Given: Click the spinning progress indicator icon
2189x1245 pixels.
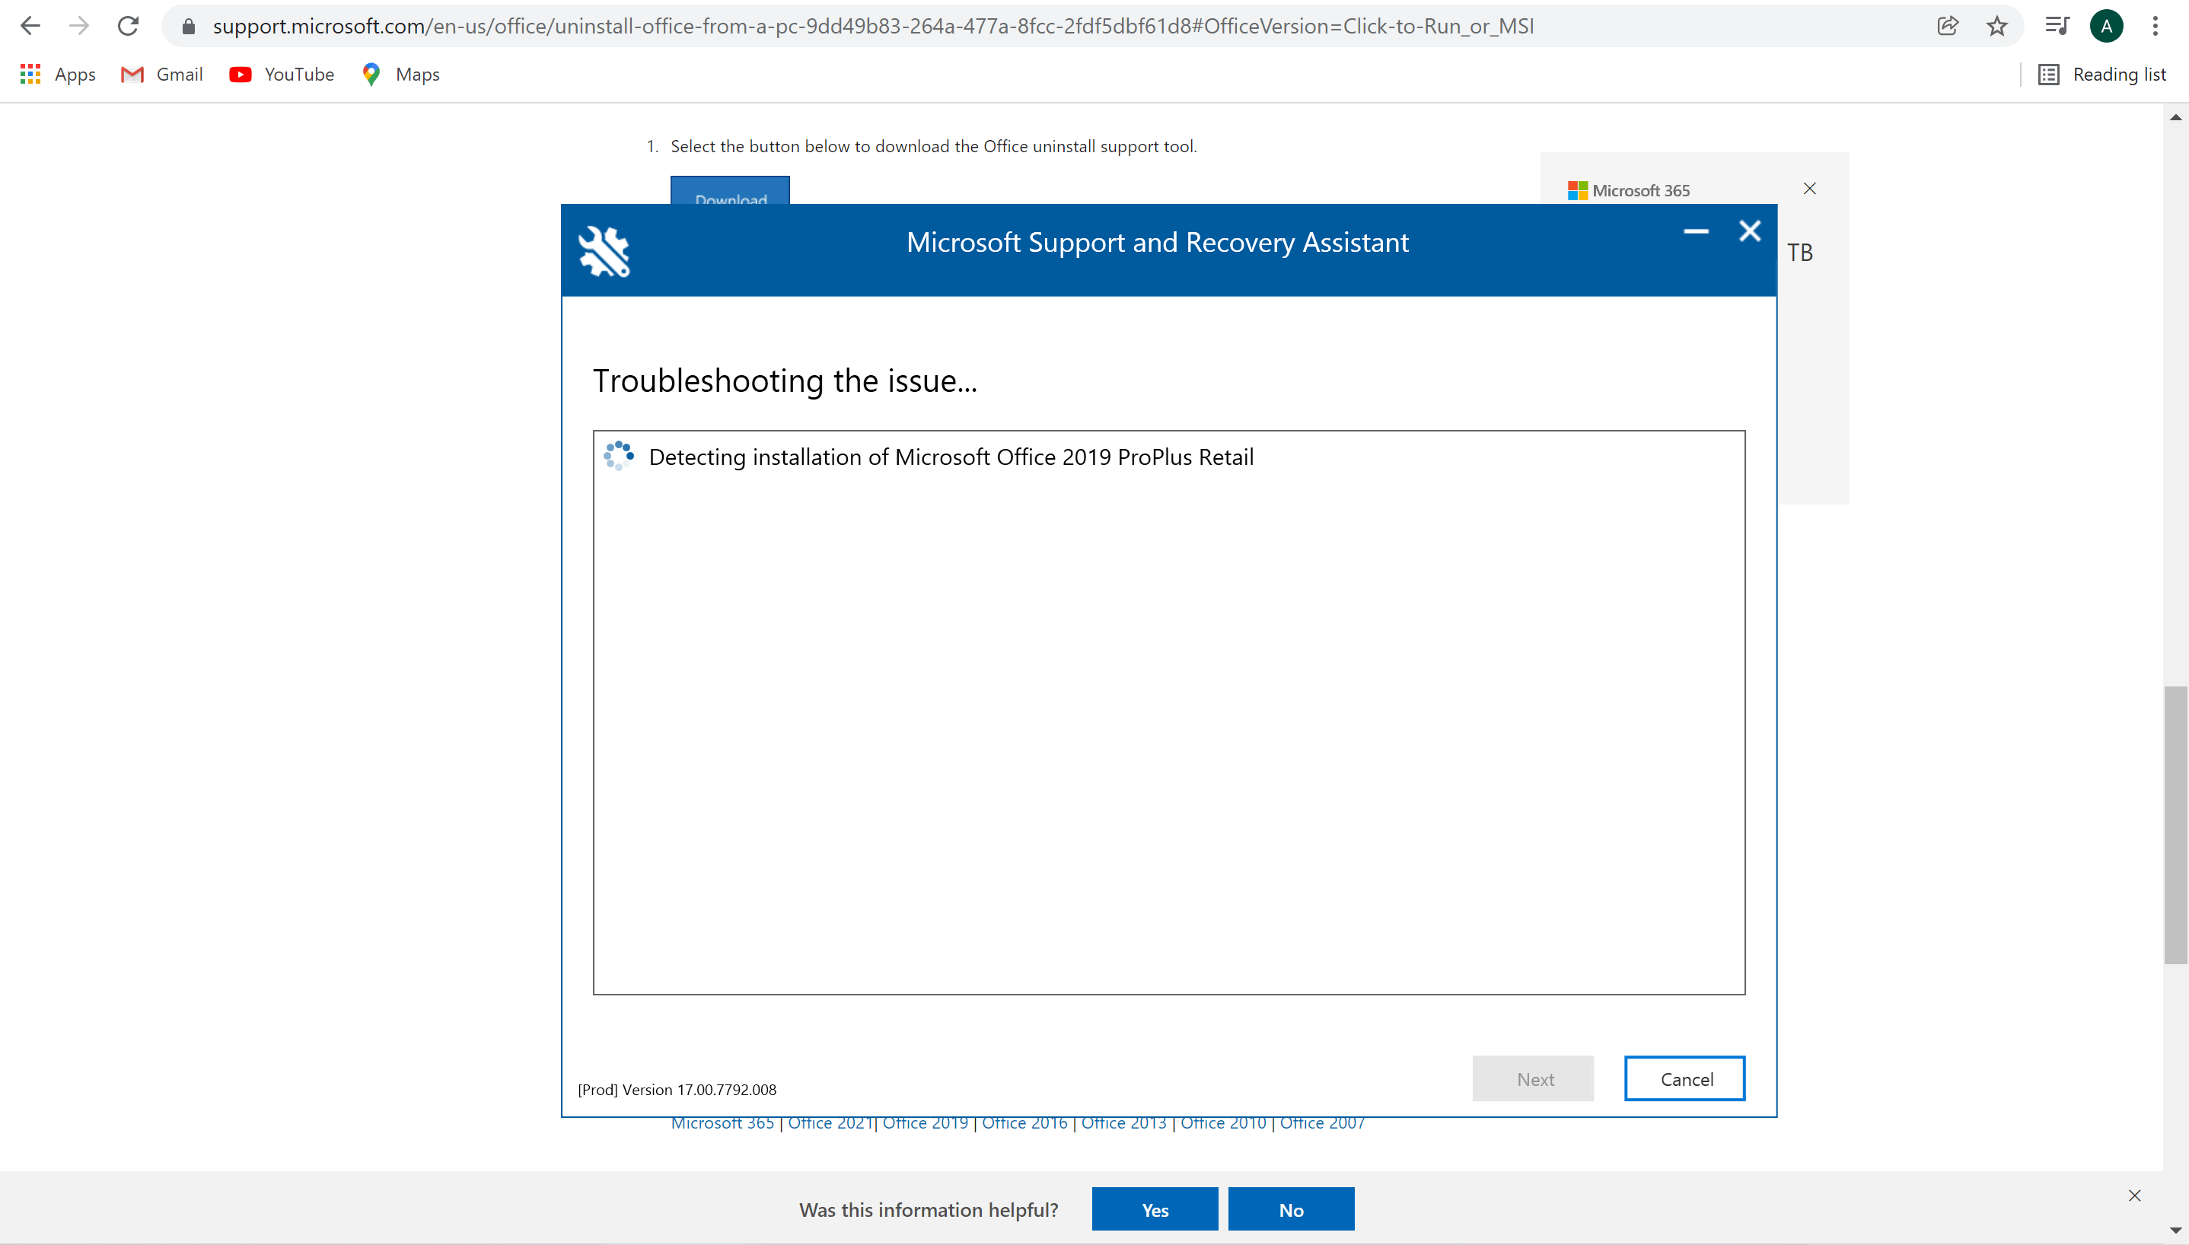Looking at the screenshot, I should tap(618, 456).
